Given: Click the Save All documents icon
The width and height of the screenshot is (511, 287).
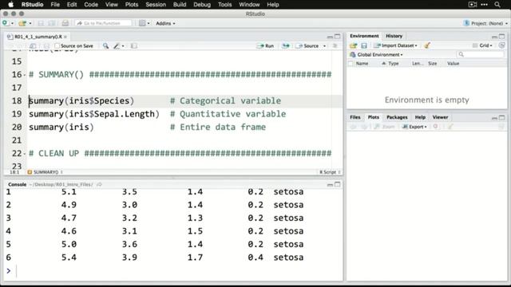Looking at the screenshot, I should pos(51,23).
